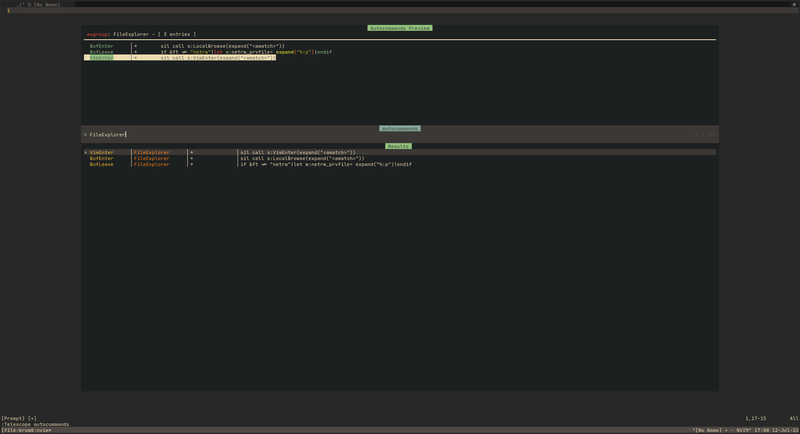Click the :Telescope autocommands command line

[35, 424]
